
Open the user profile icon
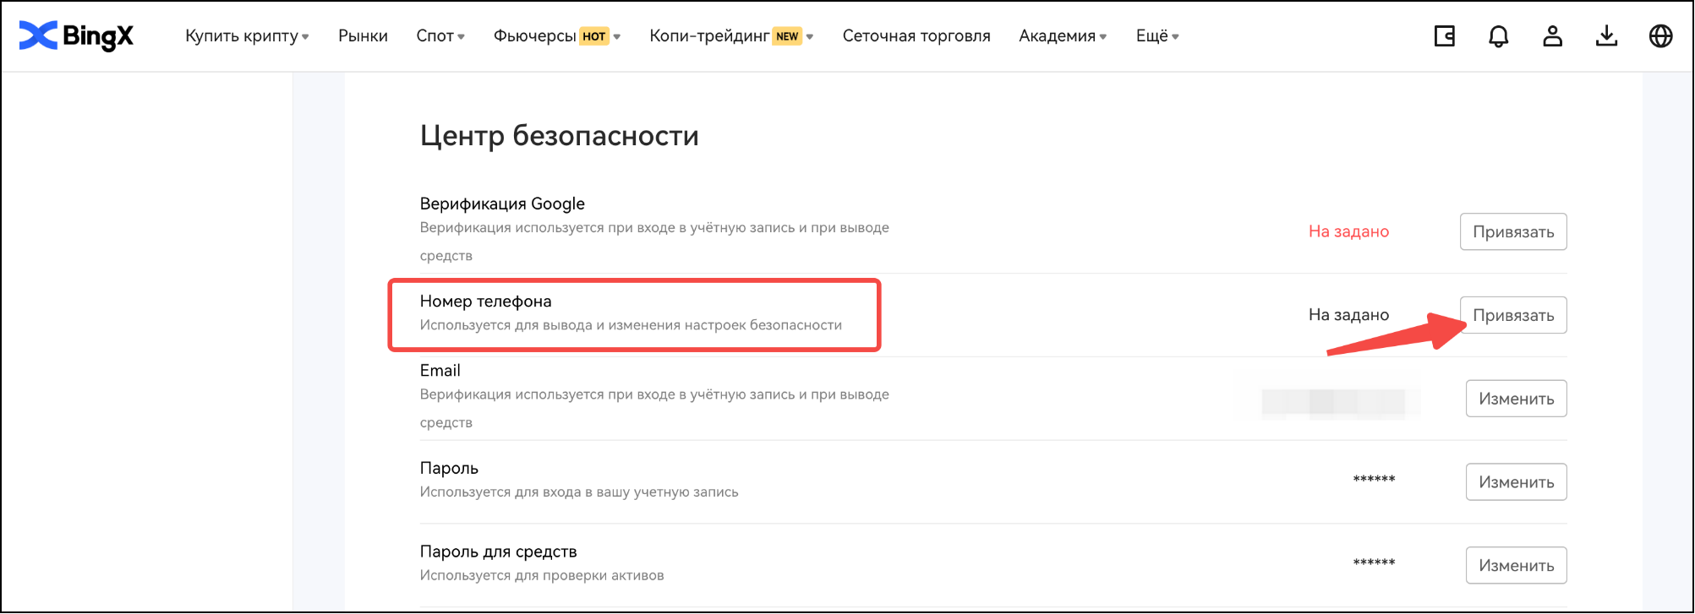click(1552, 36)
